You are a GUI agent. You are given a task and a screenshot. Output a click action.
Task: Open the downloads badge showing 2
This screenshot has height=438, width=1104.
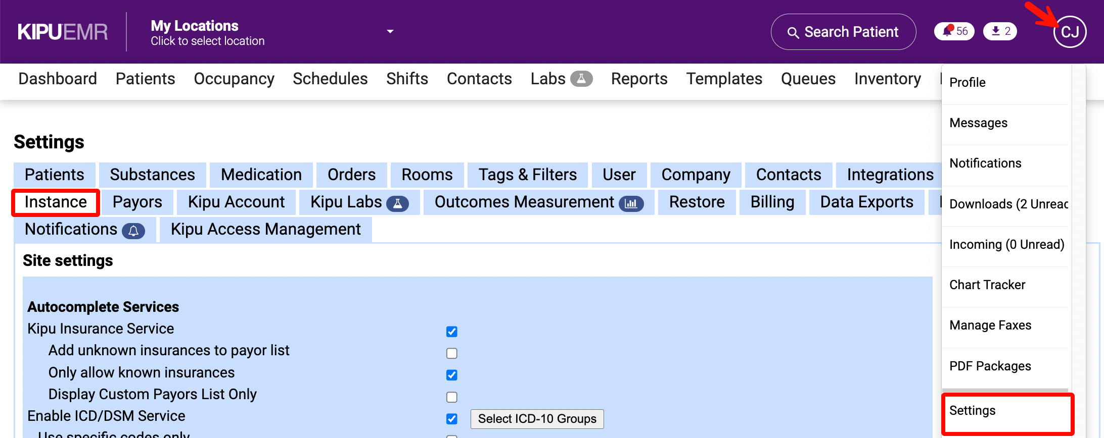1000,31
